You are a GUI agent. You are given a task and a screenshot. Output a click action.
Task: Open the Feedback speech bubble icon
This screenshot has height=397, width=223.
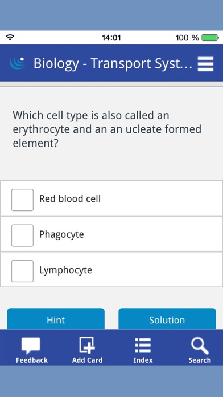click(31, 346)
